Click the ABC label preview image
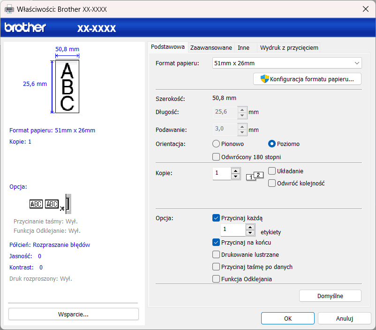376x330 pixels. click(x=67, y=86)
